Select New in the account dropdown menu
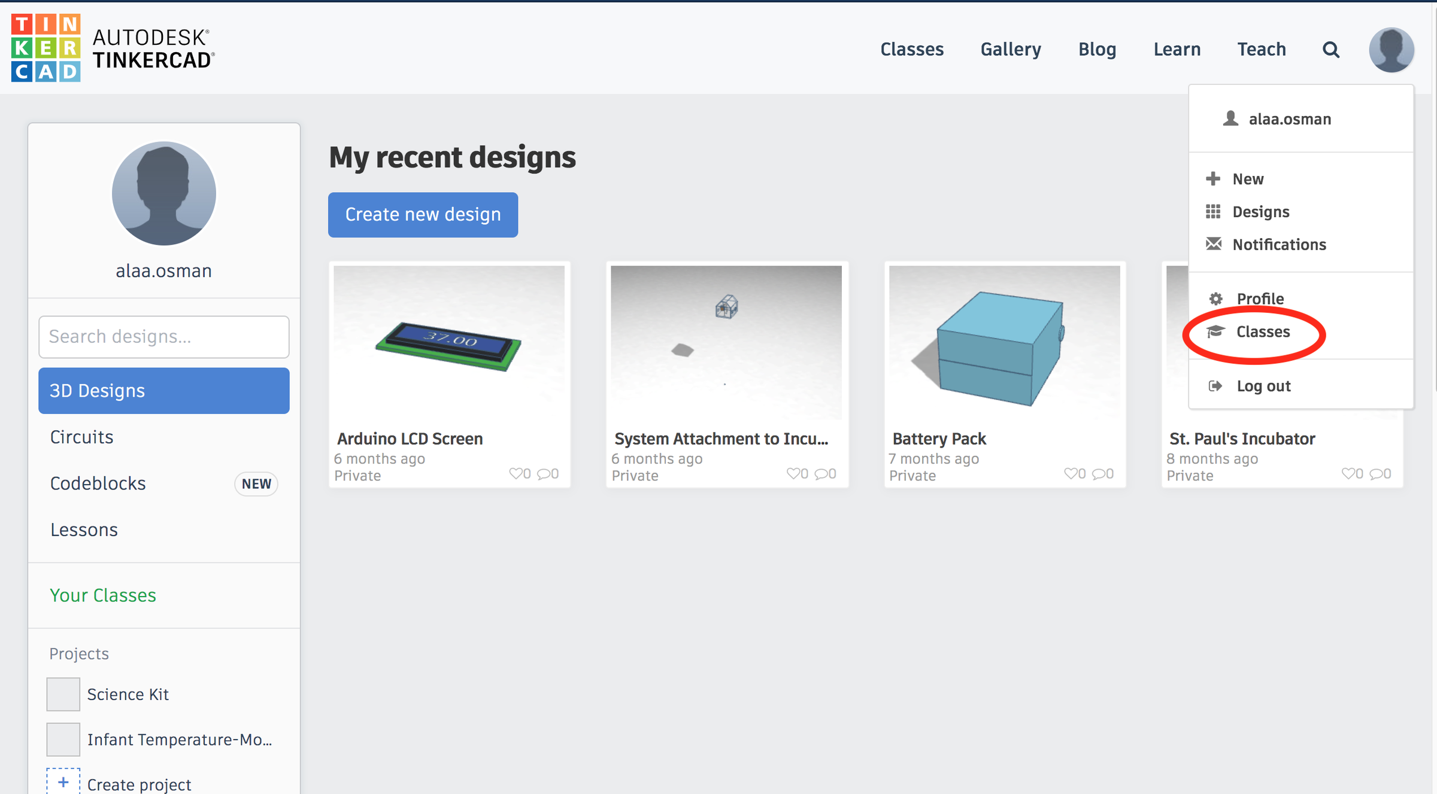The width and height of the screenshot is (1437, 794). (1248, 178)
